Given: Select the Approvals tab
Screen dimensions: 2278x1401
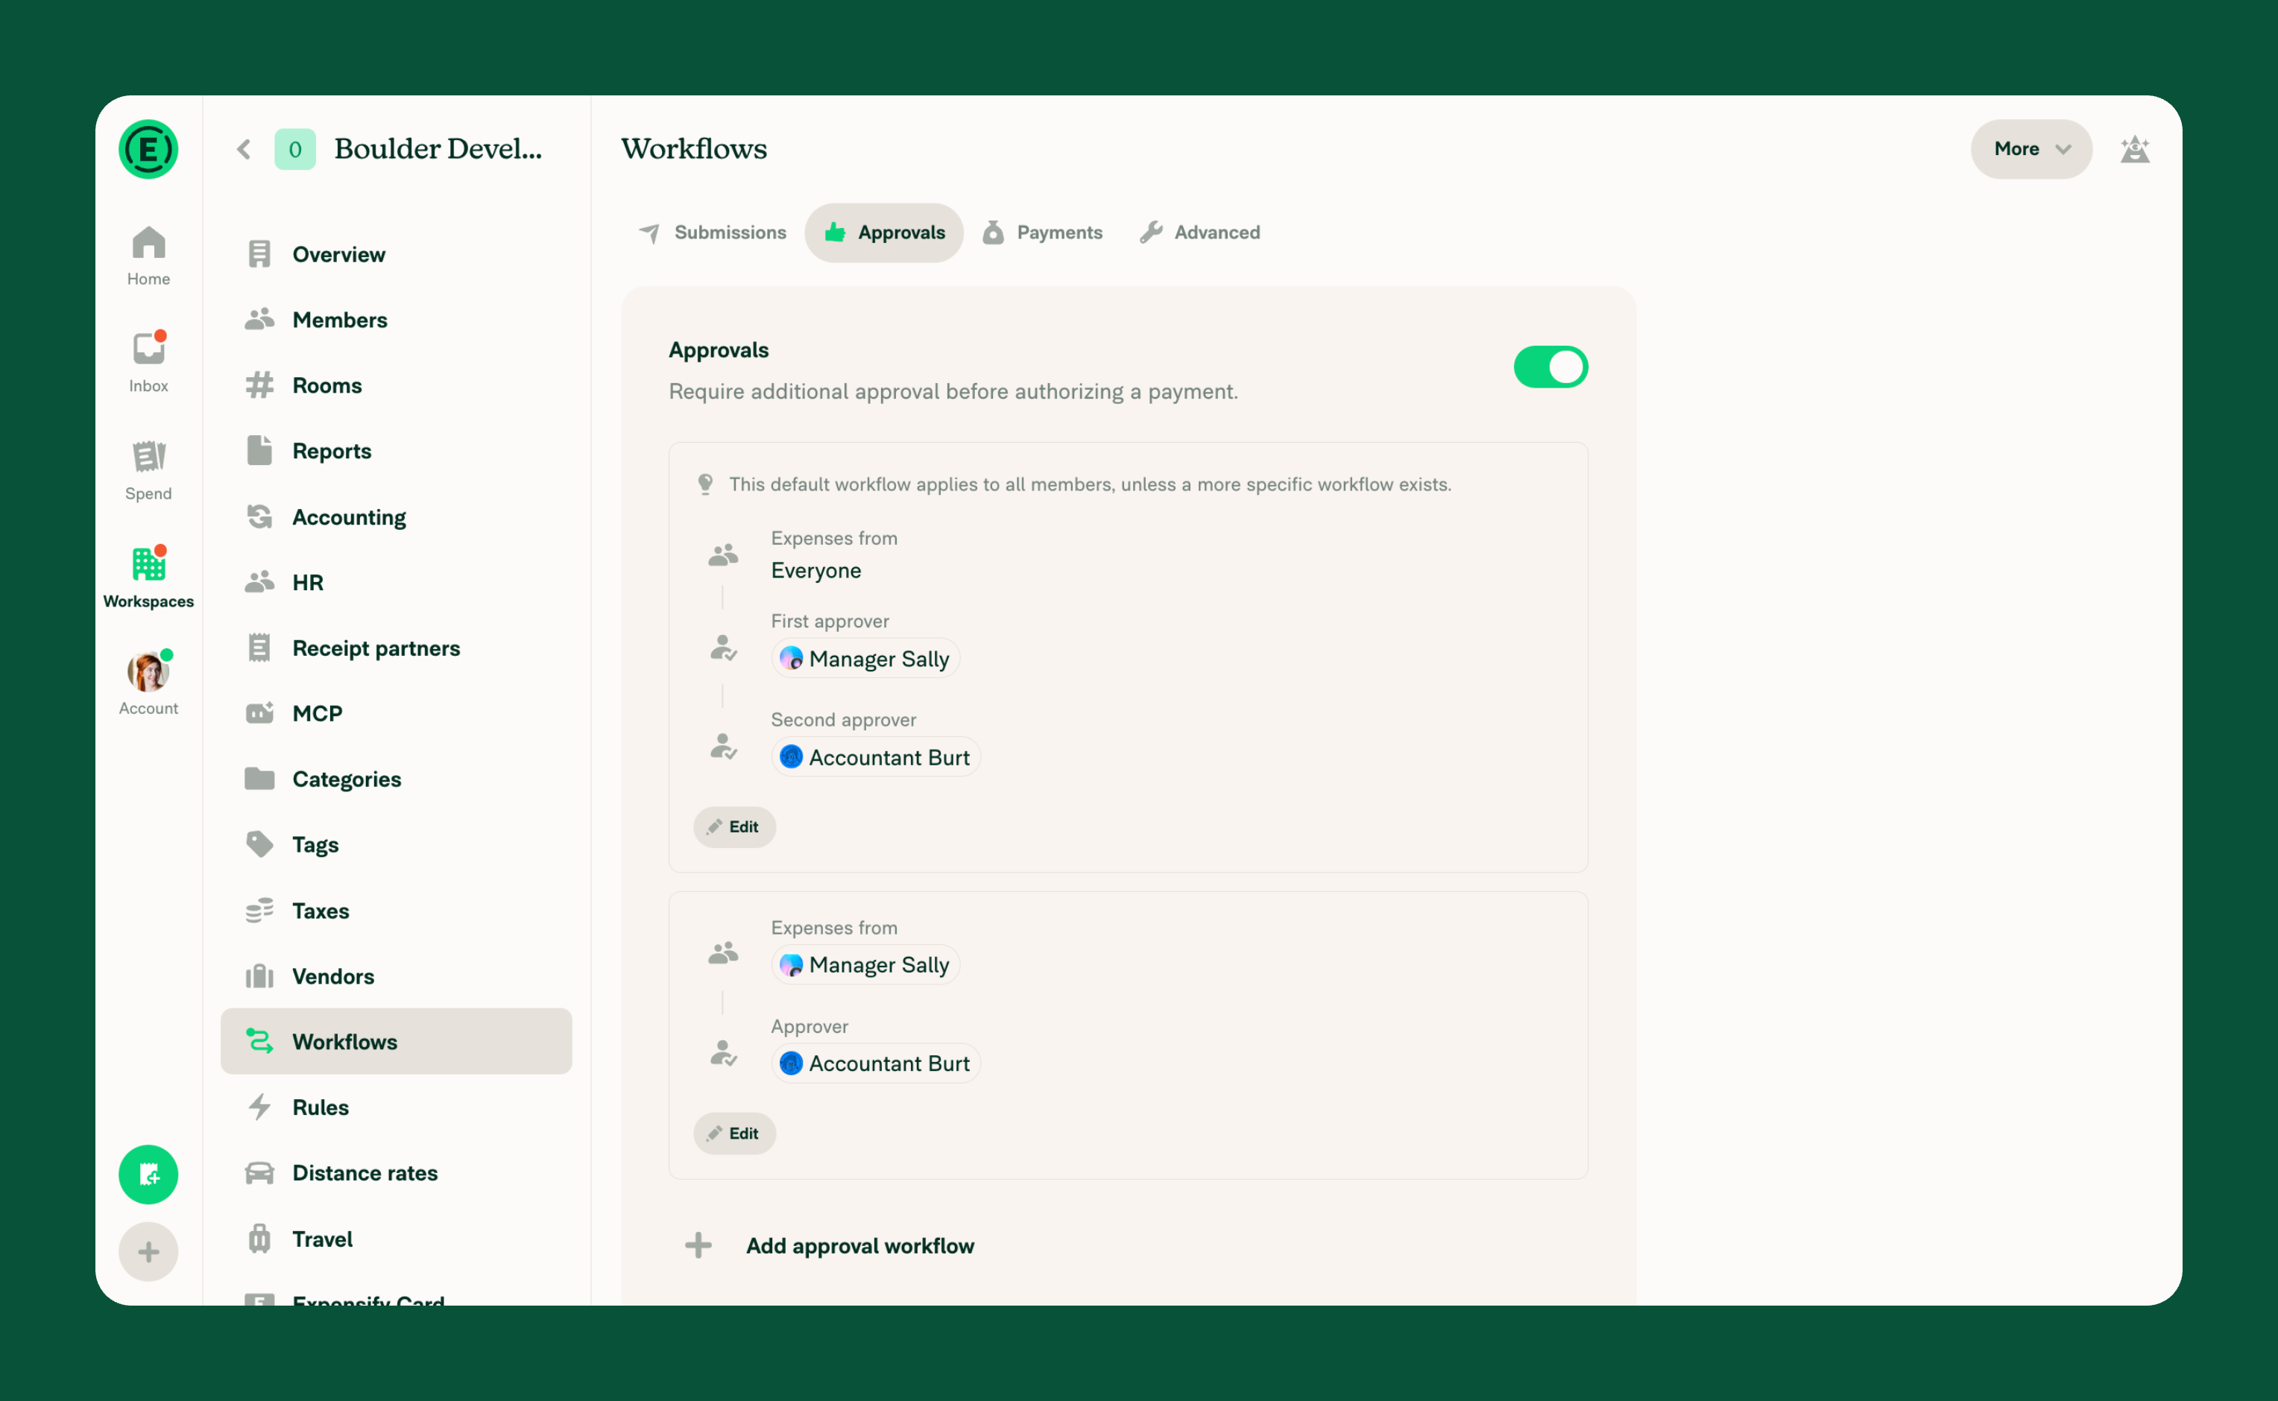Looking at the screenshot, I should pyautogui.click(x=884, y=233).
